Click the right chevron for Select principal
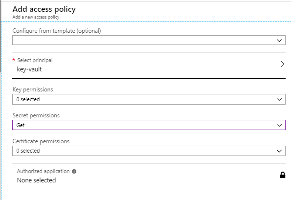The image size is (291, 200). [x=283, y=64]
